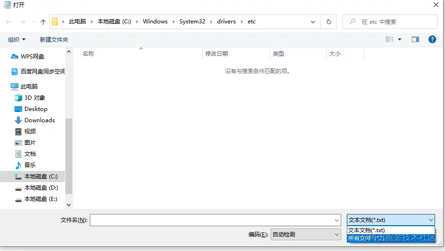Click 百度网盘 icon in sidebar
The width and height of the screenshot is (445, 251).
pyautogui.click(x=15, y=72)
